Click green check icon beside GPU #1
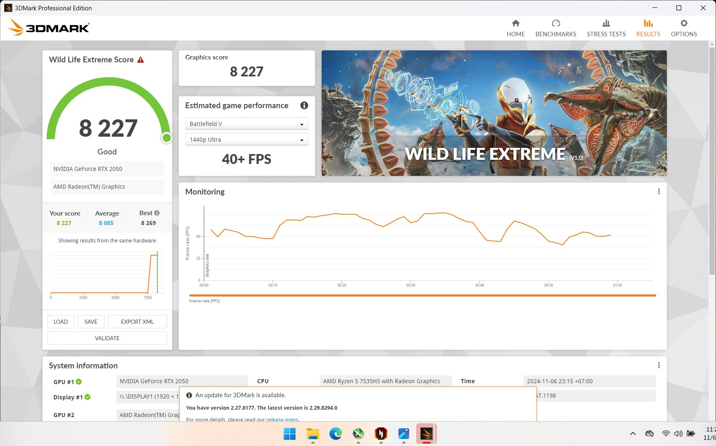The width and height of the screenshot is (716, 446). pos(79,382)
